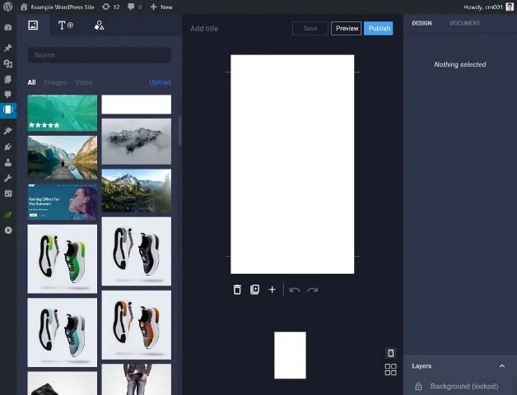The height and width of the screenshot is (395, 517).
Task: Insert the green sneakers image
Action: click(63, 259)
